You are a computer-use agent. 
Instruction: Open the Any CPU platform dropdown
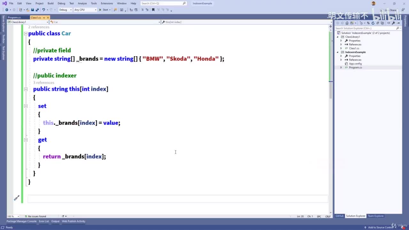[x=85, y=10]
